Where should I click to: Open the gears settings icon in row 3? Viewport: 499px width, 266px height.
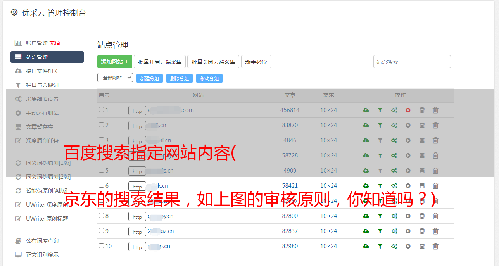click(394, 140)
